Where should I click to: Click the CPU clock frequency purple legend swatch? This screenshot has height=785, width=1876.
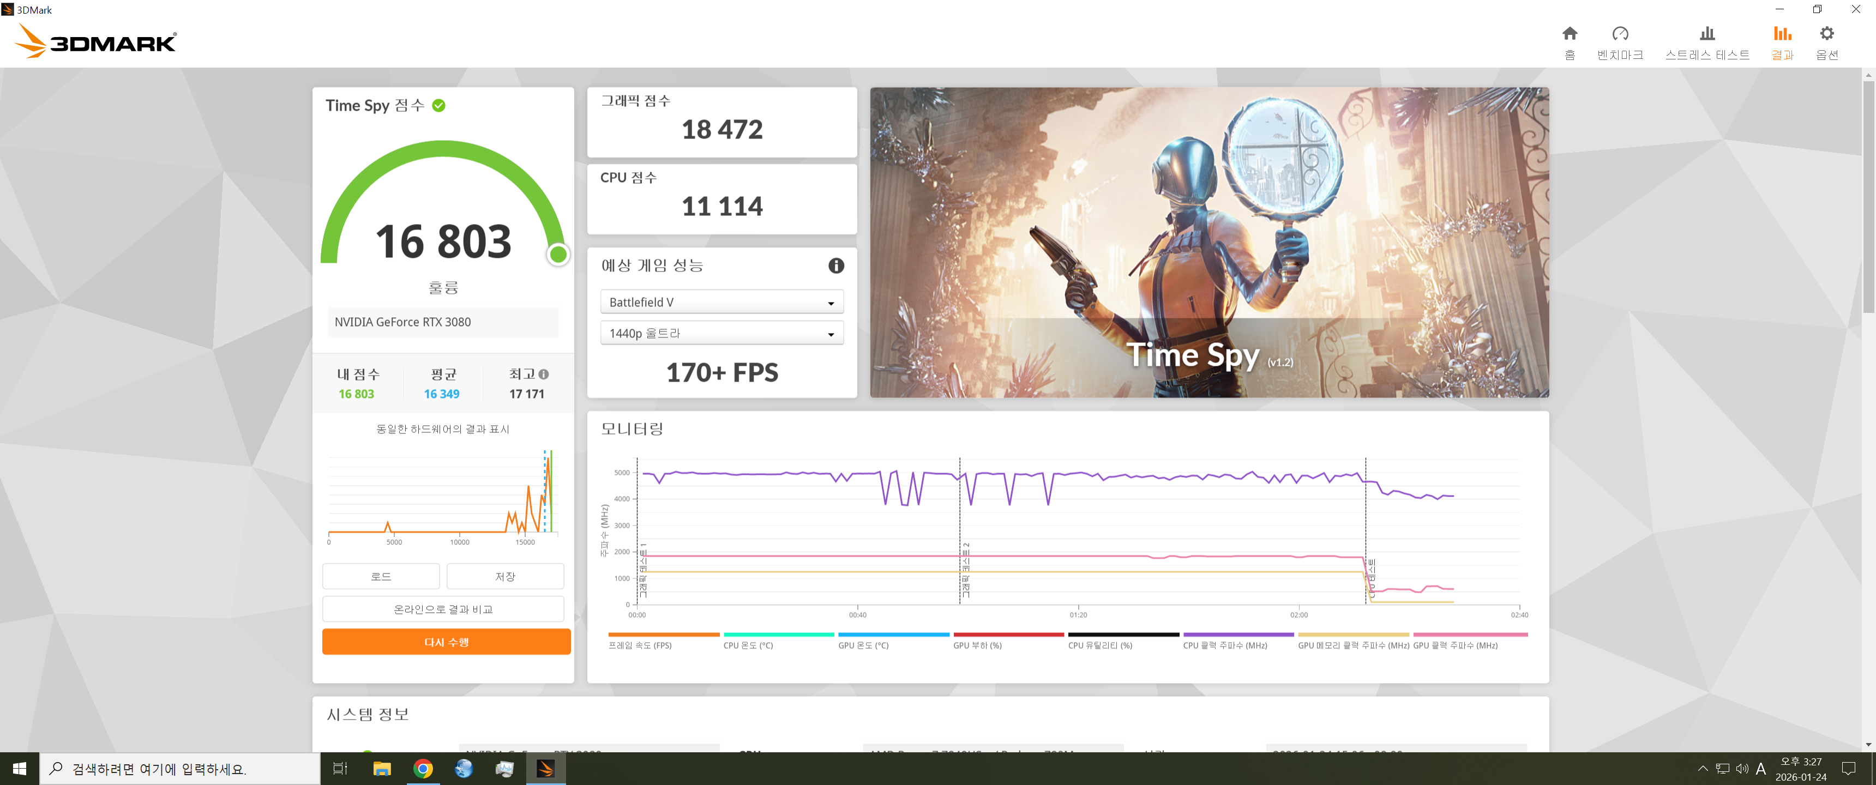coord(1238,635)
